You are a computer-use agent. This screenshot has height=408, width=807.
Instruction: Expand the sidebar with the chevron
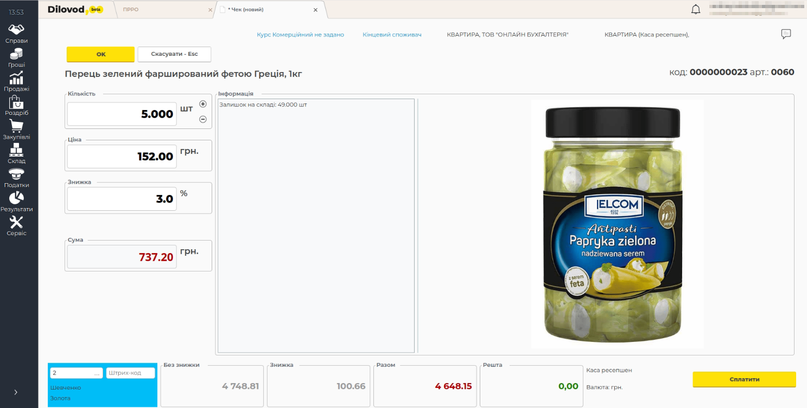click(x=15, y=392)
